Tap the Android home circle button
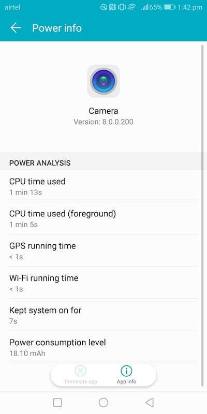Screen dimensions: 207x414 pos(103,403)
